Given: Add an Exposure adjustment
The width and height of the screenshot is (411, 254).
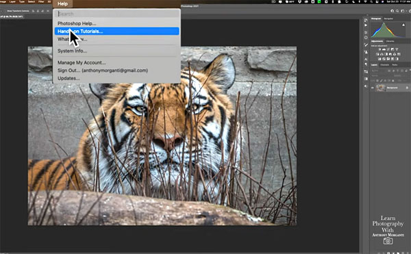Looking at the screenshot, I should tap(393, 49).
